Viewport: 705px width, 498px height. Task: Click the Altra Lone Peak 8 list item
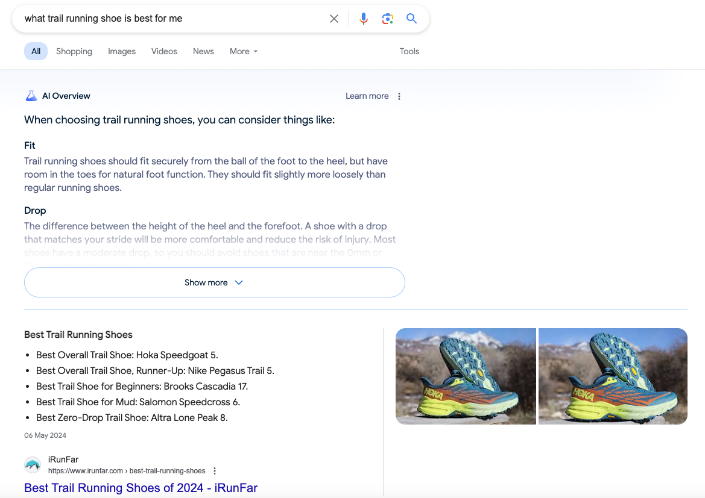point(131,418)
